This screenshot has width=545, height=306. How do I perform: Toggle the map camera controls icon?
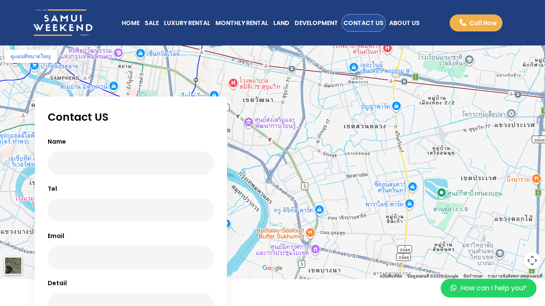click(x=532, y=261)
